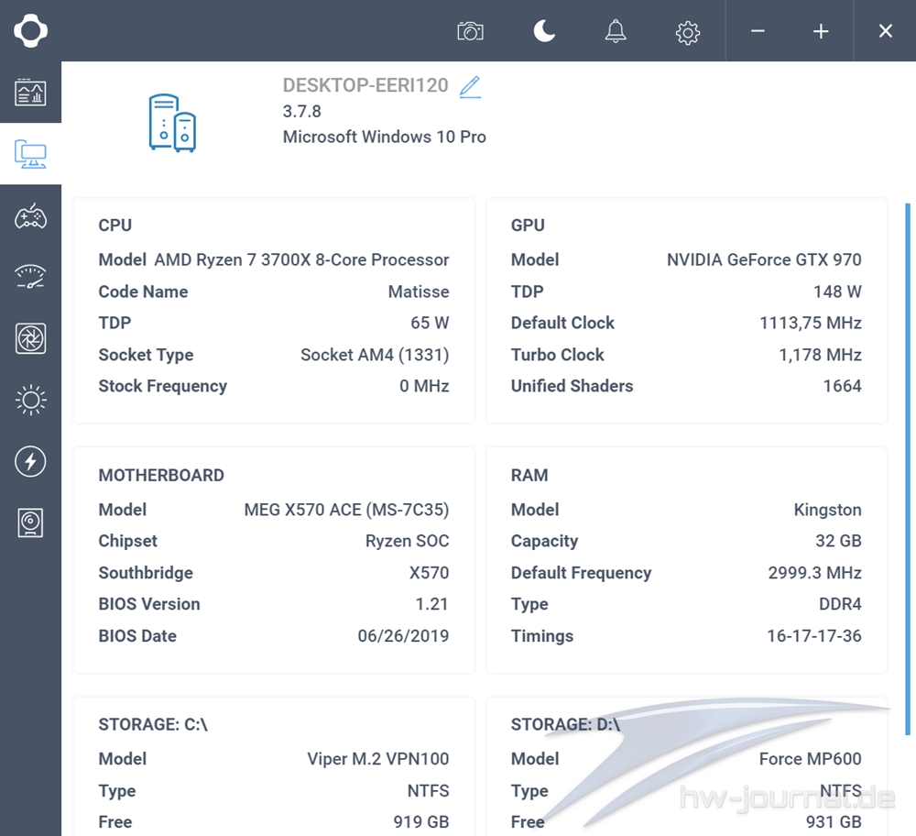This screenshot has height=836, width=916.
Task: Click the D drive free space 931 GB
Action: tap(834, 822)
